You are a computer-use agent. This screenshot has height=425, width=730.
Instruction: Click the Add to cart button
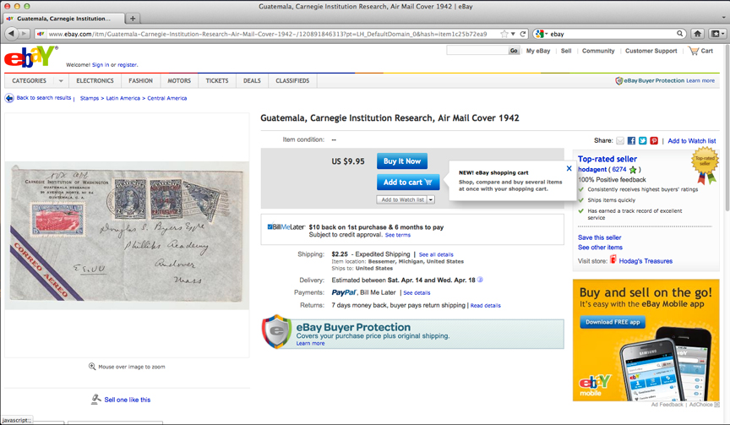tap(408, 182)
